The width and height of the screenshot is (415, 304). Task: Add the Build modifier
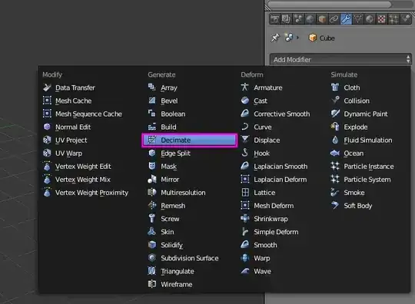point(162,127)
